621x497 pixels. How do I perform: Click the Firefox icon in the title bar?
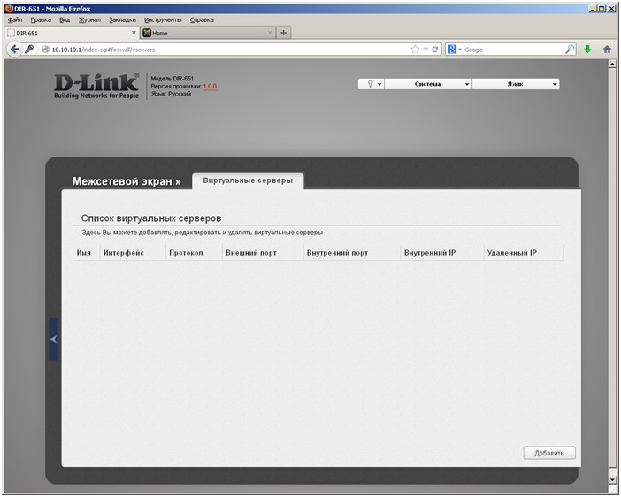9,8
